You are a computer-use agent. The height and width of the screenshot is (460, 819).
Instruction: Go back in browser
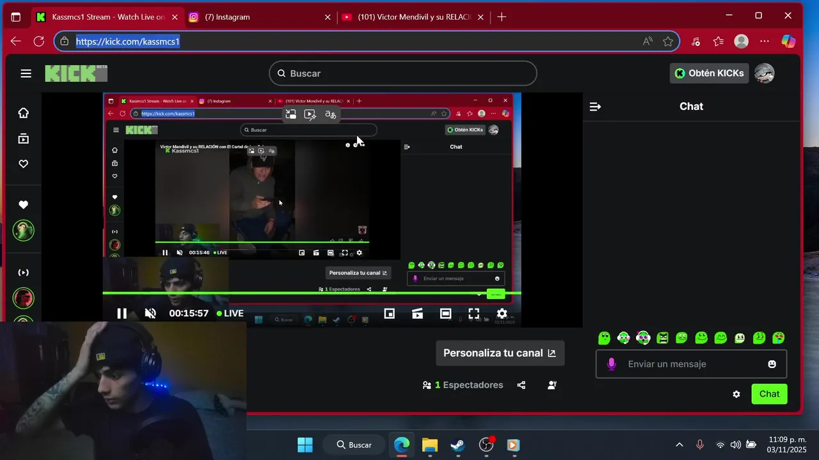pyautogui.click(x=16, y=42)
